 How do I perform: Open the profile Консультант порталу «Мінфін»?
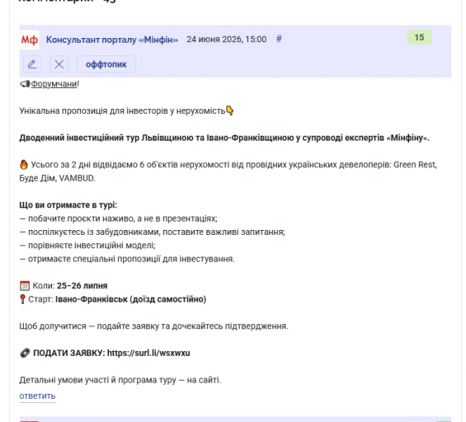pyautogui.click(x=112, y=40)
